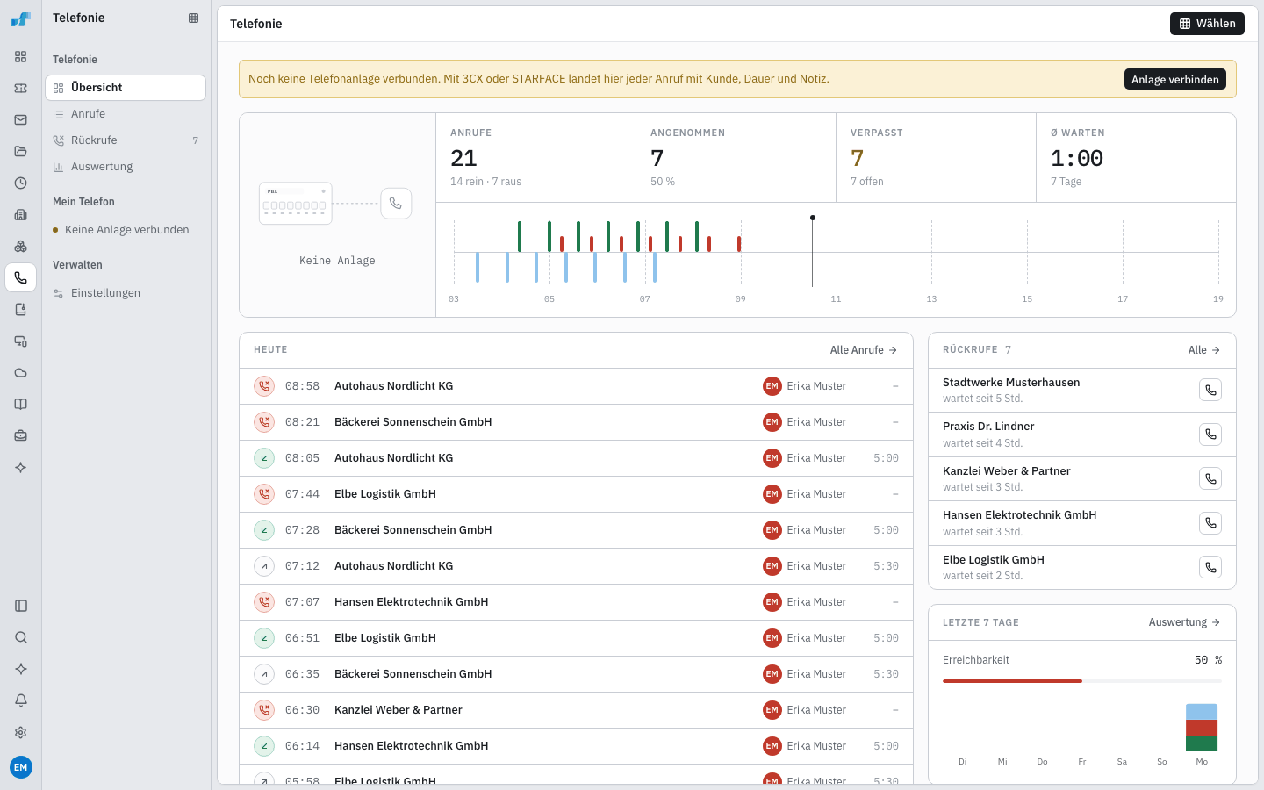Go to Anrufe in the sidebar
The height and width of the screenshot is (790, 1264).
pyautogui.click(x=126, y=114)
